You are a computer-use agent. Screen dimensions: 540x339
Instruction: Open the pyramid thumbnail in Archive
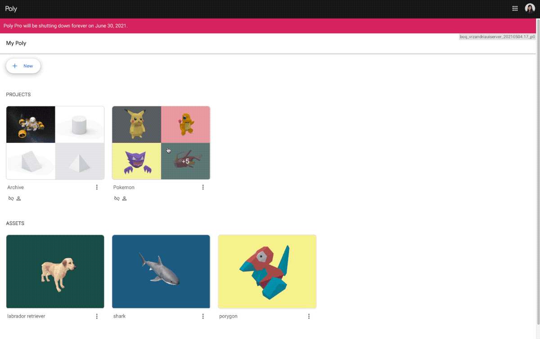[x=80, y=161]
